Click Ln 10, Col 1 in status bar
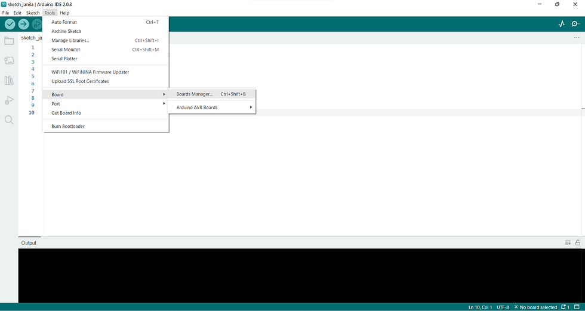This screenshot has width=585, height=311. click(480, 307)
